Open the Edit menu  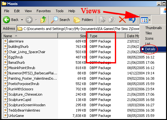pyautogui.click(x=17, y=11)
